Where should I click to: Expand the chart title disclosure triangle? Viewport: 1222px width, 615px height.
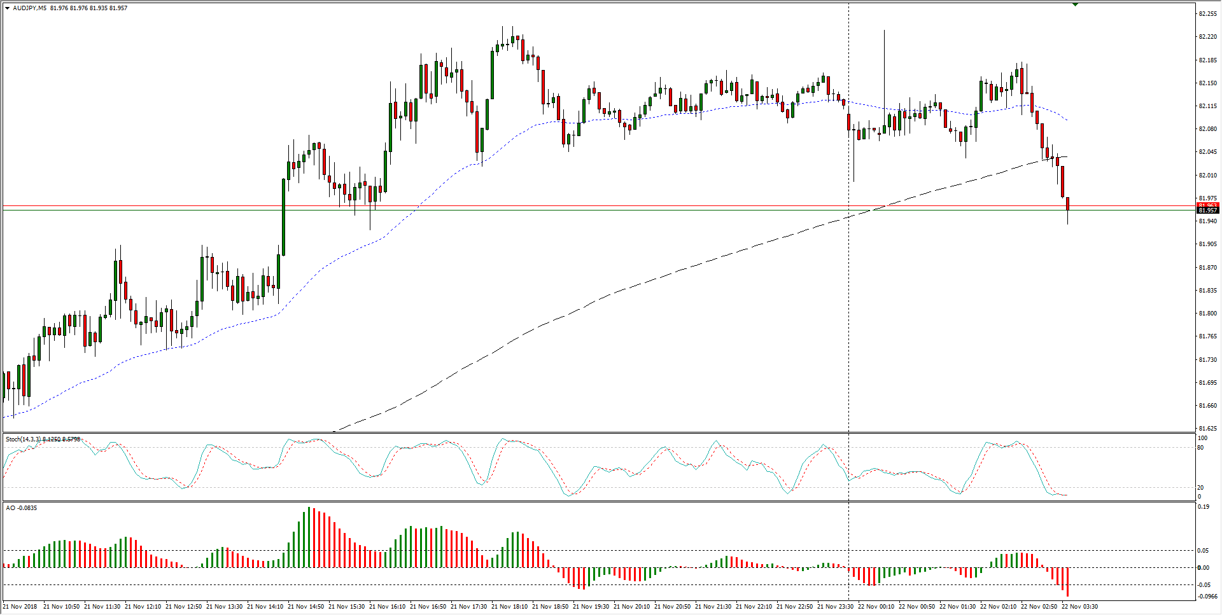click(x=6, y=8)
